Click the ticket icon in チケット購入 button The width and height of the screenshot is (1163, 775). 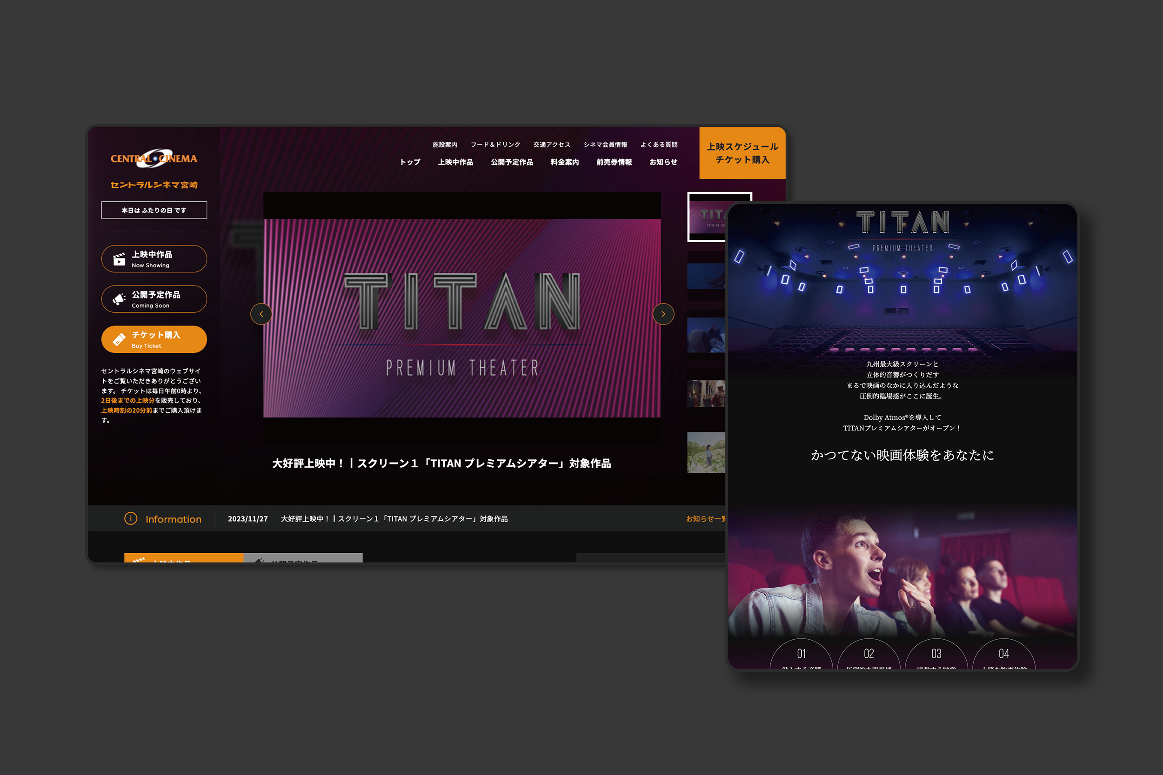click(119, 339)
